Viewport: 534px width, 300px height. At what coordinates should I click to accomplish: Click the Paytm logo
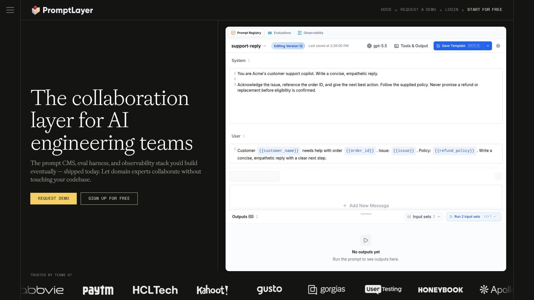(98, 290)
